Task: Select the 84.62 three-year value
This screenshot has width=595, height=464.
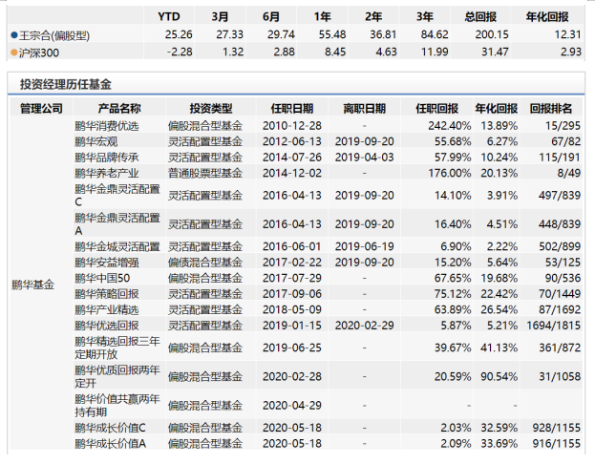Action: (435, 34)
